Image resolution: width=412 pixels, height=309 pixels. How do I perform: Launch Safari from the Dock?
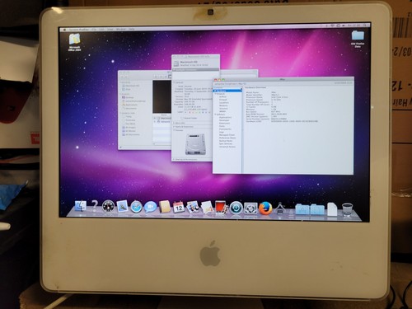pos(136,207)
